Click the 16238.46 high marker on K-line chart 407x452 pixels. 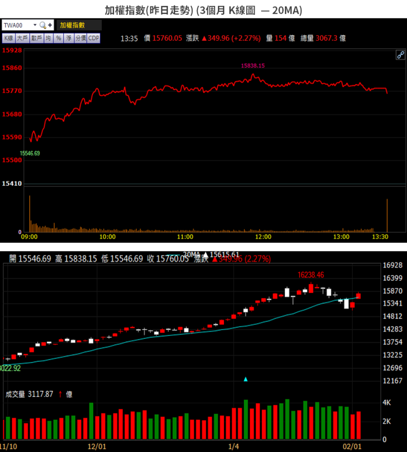(311, 274)
